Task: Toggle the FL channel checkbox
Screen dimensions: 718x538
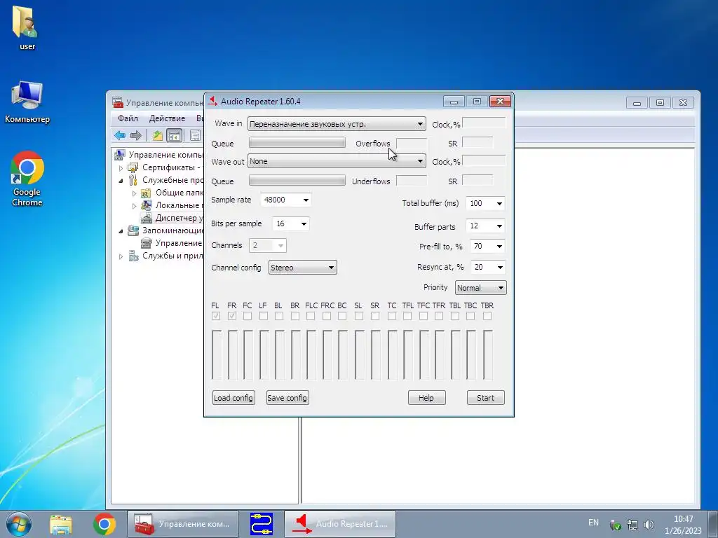Action: tap(216, 316)
